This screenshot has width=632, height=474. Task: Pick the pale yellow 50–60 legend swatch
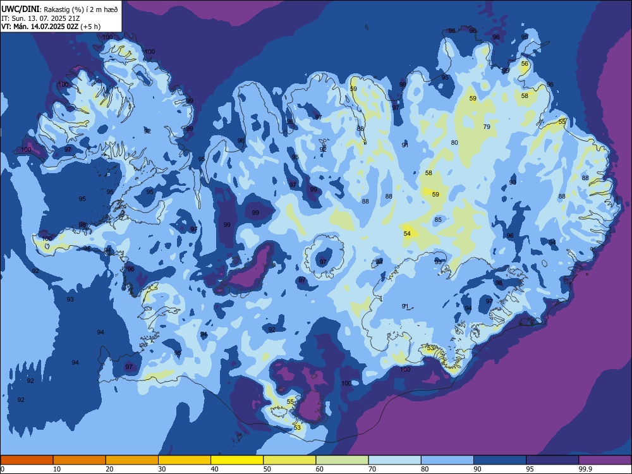click(x=289, y=460)
